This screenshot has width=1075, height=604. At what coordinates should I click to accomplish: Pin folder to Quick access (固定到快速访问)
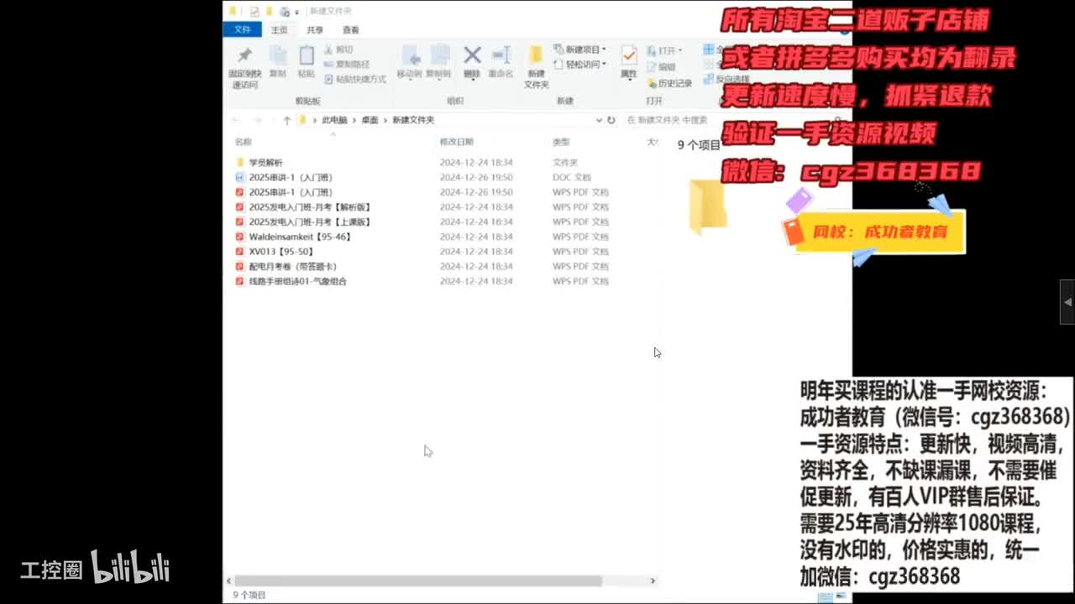(x=244, y=67)
